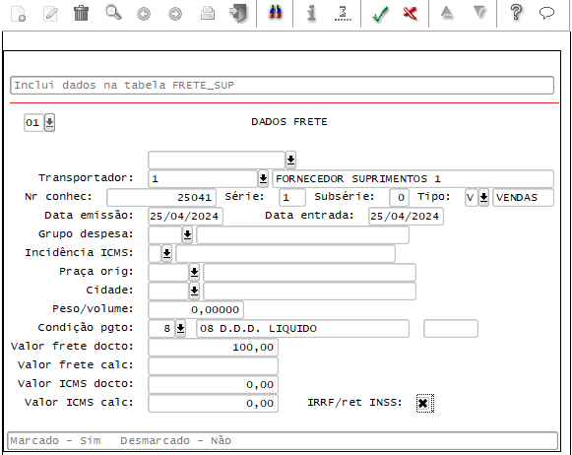572x455 pixels.
Task: Click the DADOS FRETE heading text
Action: click(289, 122)
